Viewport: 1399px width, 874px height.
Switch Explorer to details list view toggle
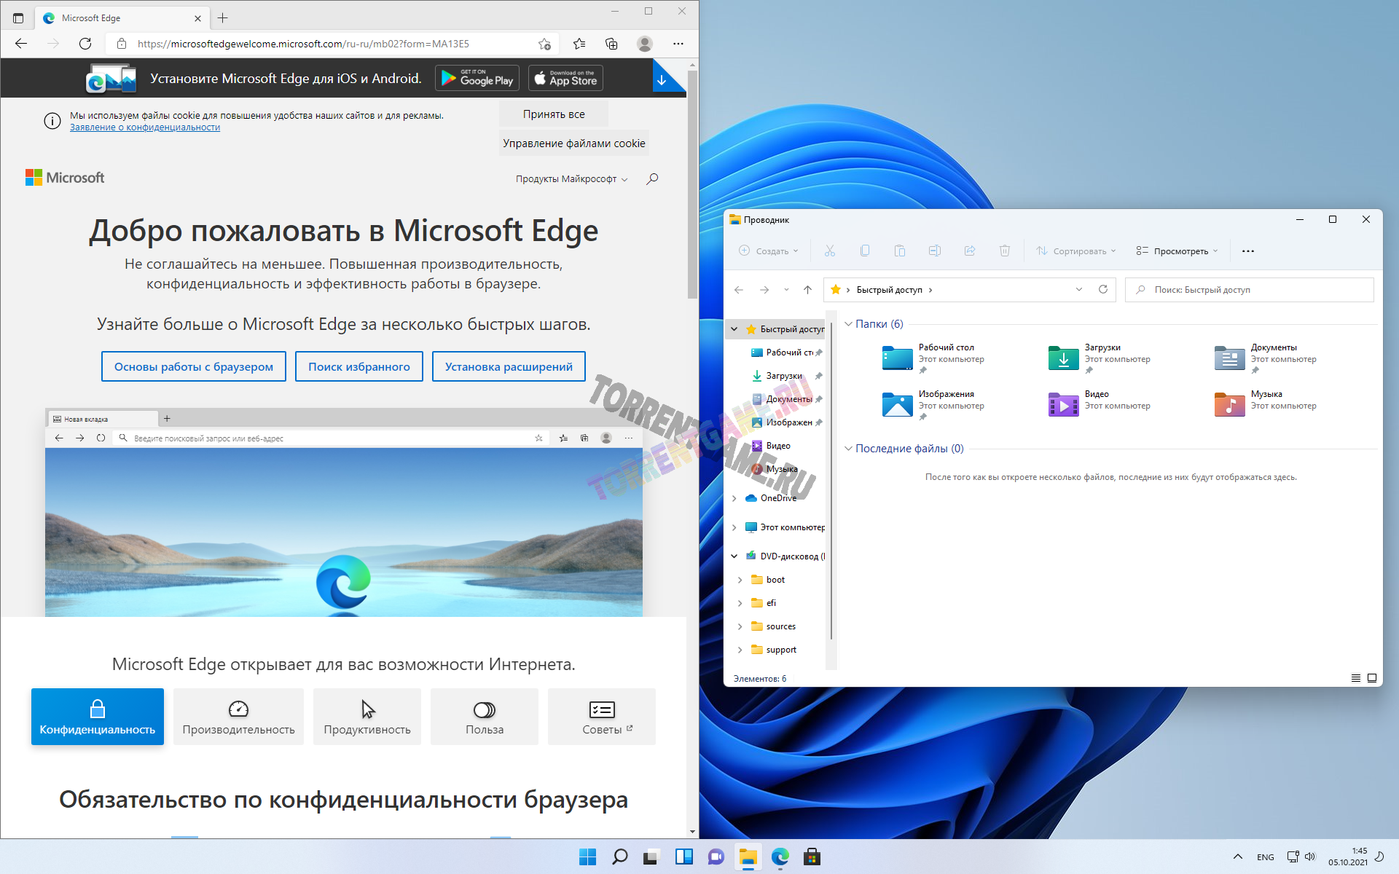pos(1356,678)
